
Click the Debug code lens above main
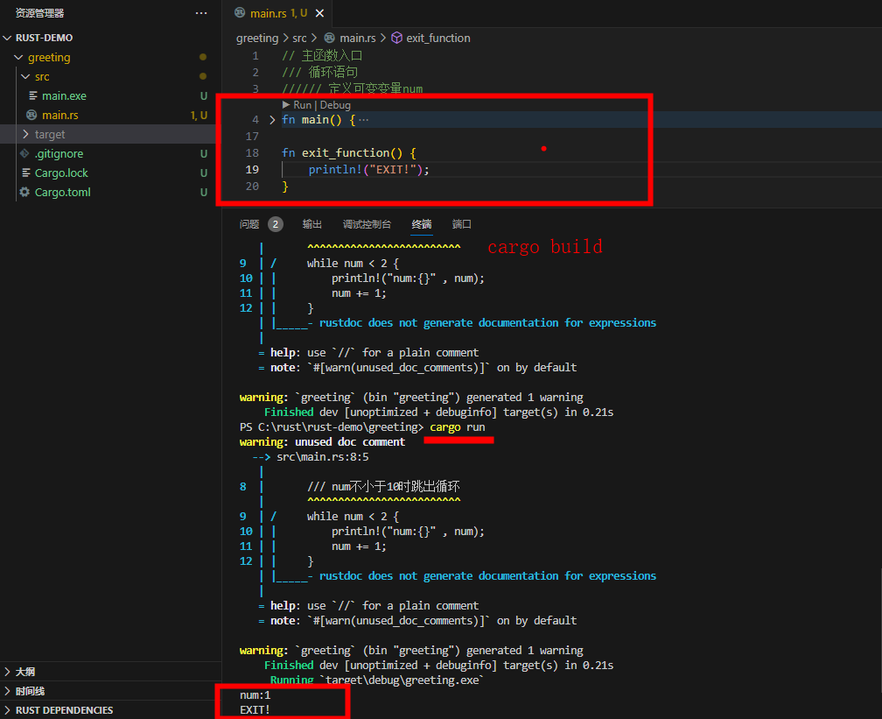pos(335,105)
